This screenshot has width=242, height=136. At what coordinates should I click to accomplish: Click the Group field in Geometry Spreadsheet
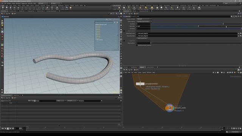pyautogui.click(x=48, y=101)
